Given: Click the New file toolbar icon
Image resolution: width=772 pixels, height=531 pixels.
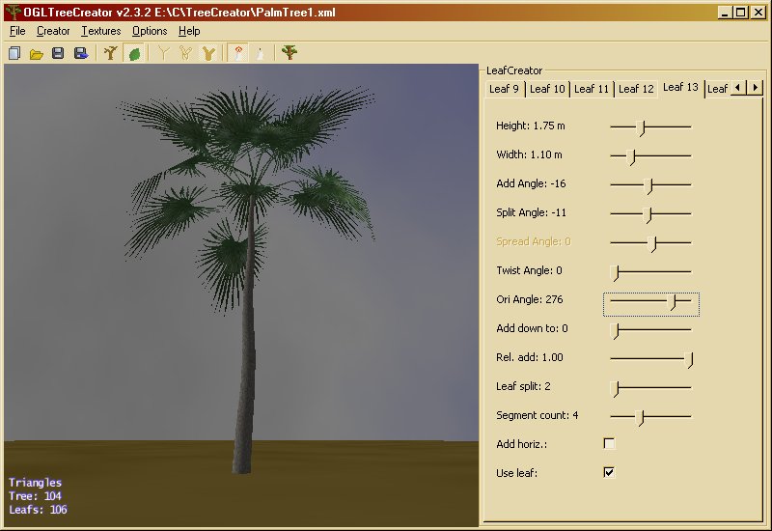Looking at the screenshot, I should point(14,53).
